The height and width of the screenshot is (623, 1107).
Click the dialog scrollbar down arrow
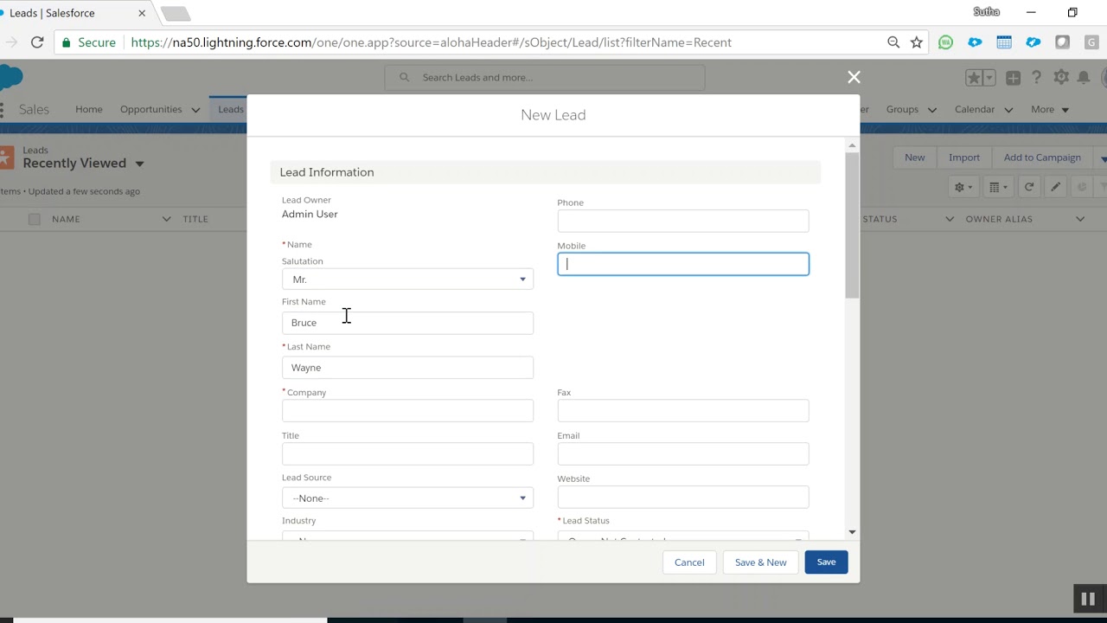[852, 532]
